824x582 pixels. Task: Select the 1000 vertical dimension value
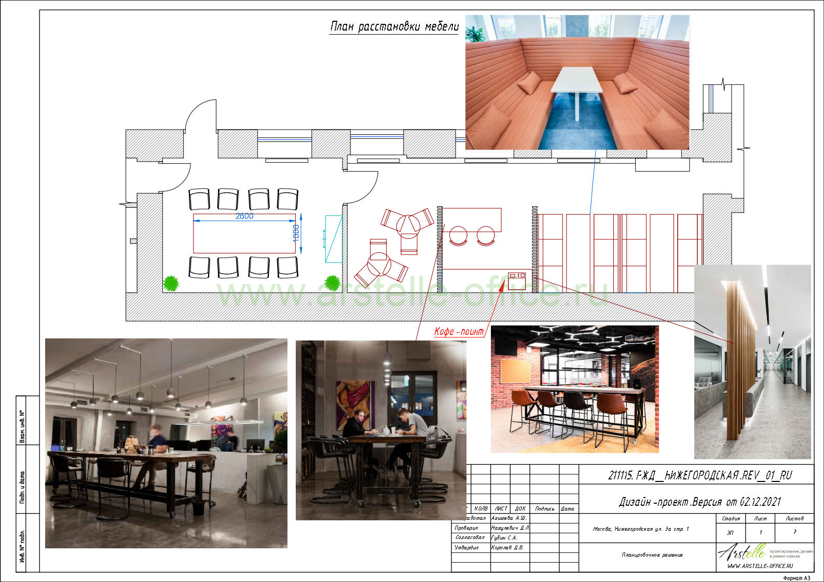[x=296, y=233]
